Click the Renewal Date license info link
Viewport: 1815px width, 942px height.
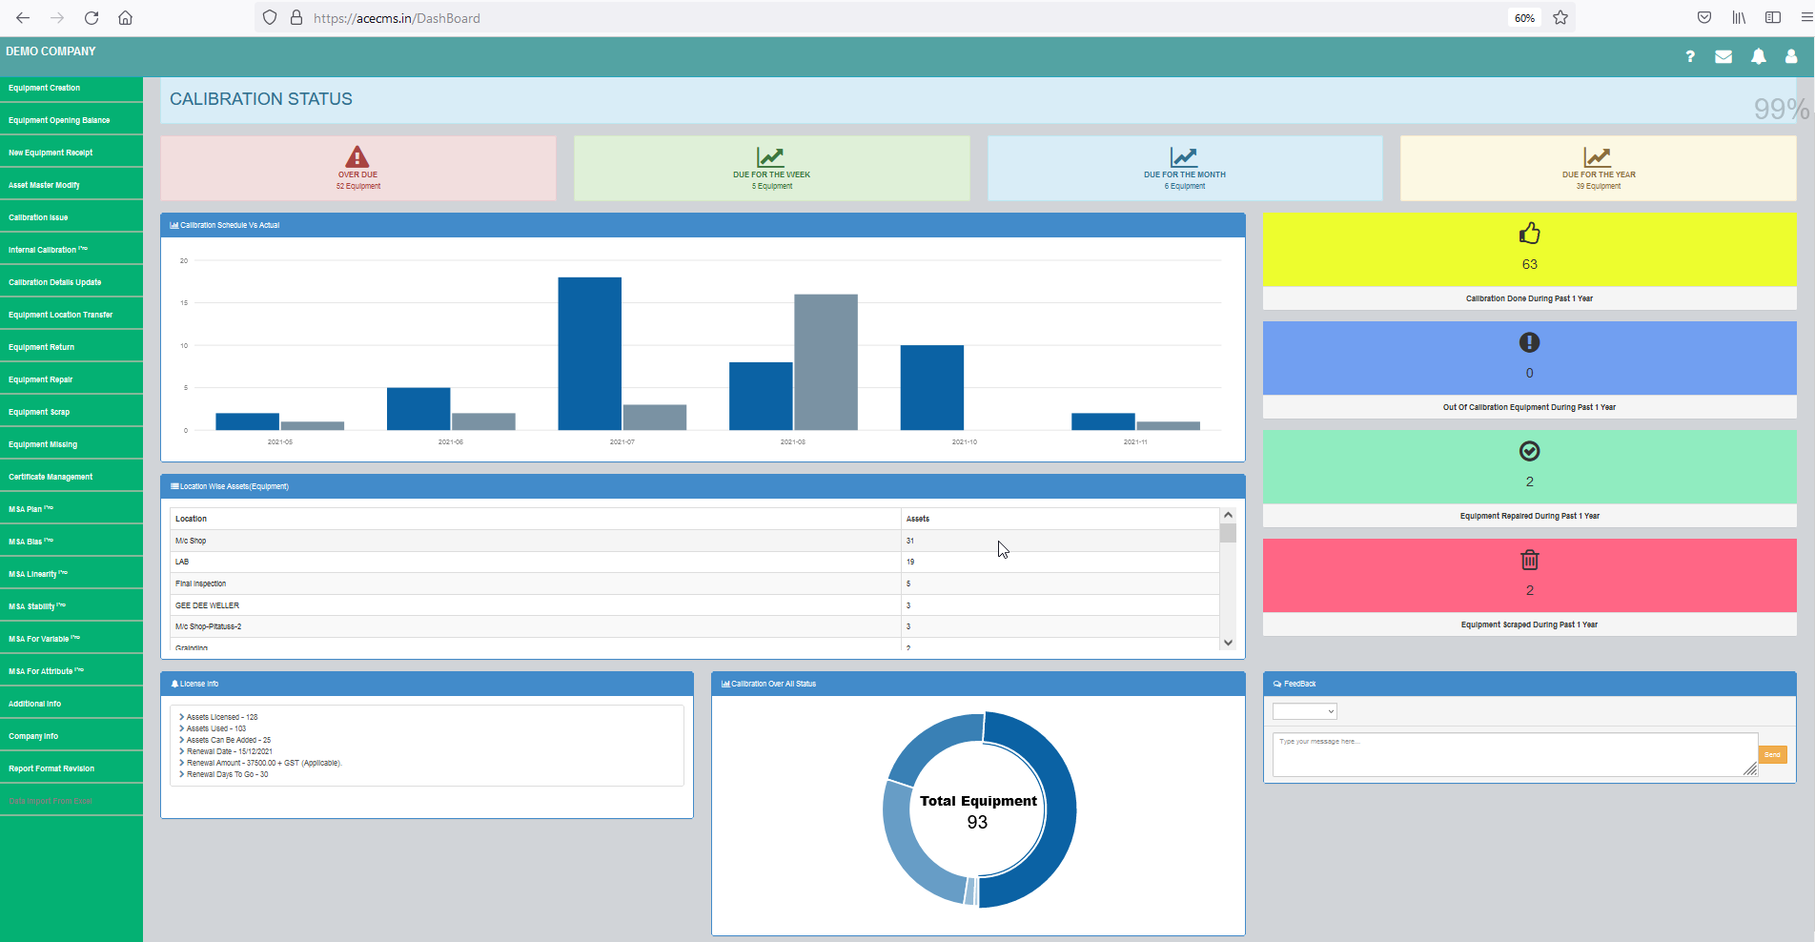(x=229, y=751)
